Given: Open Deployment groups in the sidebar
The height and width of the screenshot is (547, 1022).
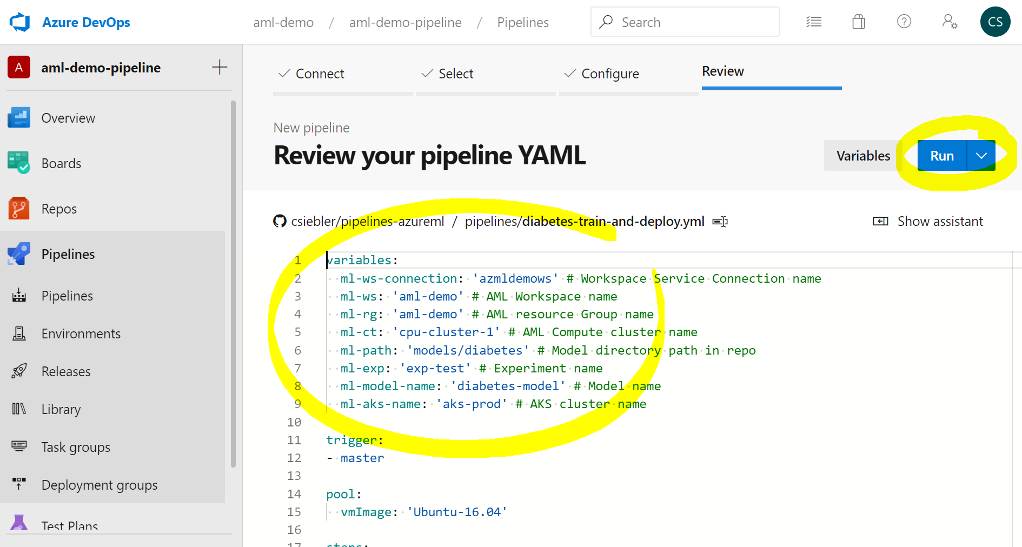Looking at the screenshot, I should click(112, 485).
